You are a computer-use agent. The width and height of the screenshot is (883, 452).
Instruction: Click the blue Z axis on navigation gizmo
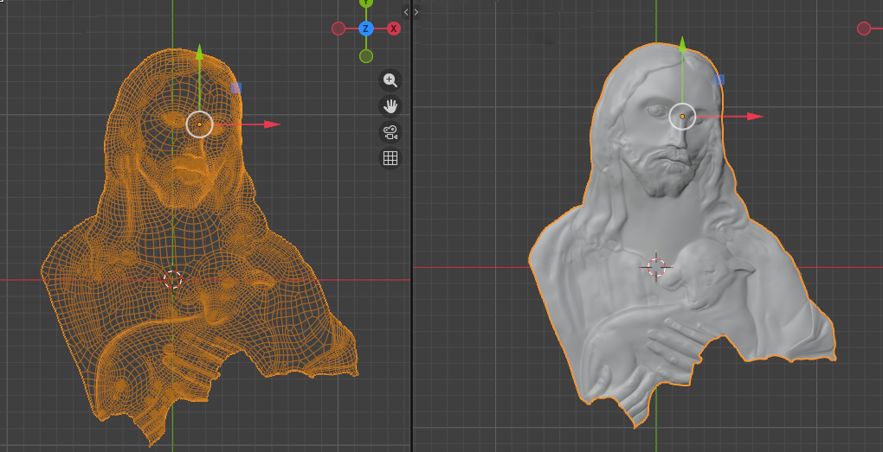[366, 29]
